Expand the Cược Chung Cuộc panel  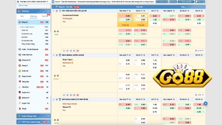pos(48,116)
